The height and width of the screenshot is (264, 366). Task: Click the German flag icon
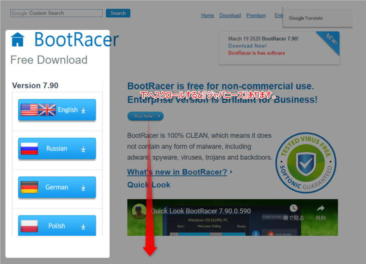(29, 187)
